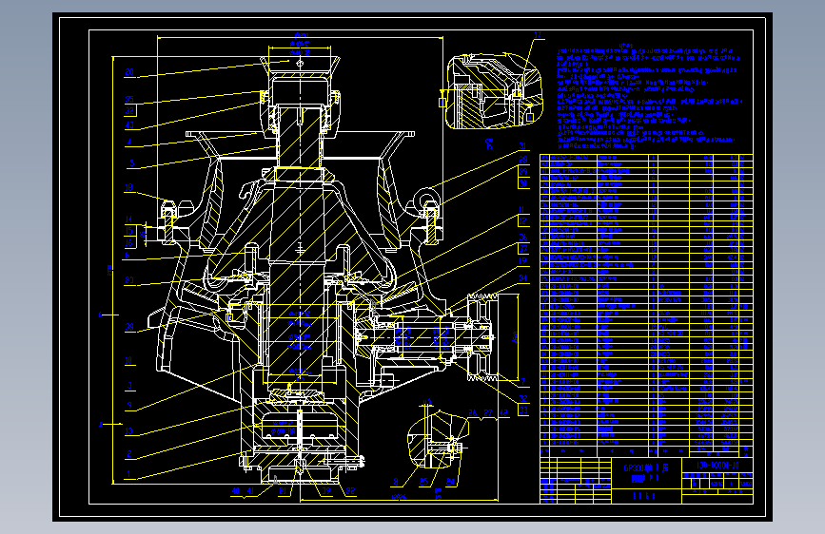Select part callout number 34

coord(523,277)
